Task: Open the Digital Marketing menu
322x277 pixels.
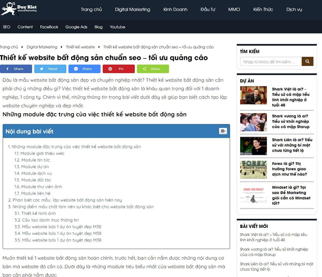Action: [x=132, y=10]
